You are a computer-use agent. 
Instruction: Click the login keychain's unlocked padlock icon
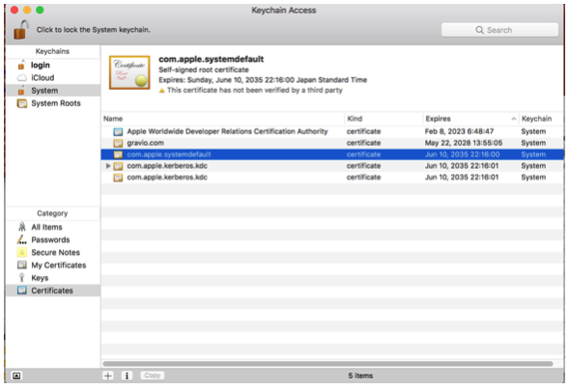(21, 65)
